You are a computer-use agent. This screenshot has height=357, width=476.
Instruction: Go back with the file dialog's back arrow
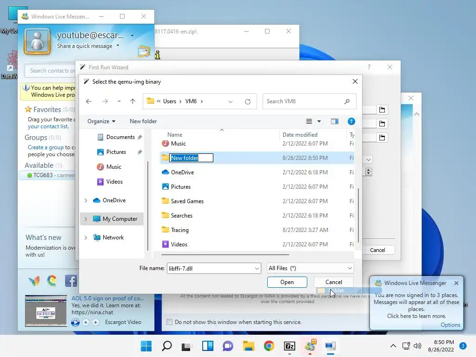coord(89,101)
